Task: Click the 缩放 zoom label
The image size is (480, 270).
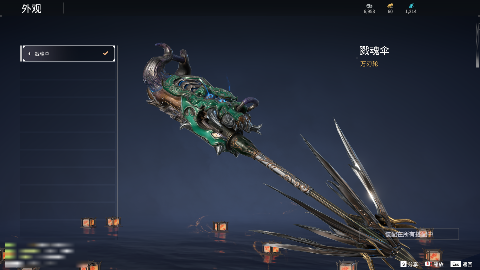Action: (x=438, y=264)
